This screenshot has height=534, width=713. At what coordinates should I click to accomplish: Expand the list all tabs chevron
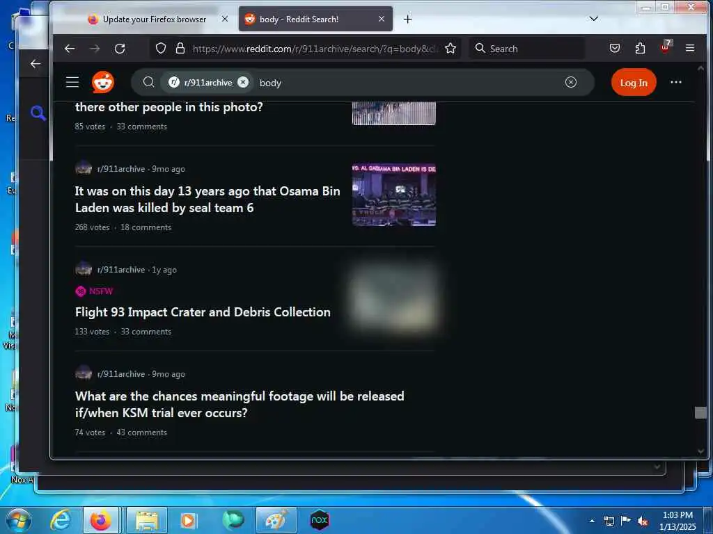594,19
